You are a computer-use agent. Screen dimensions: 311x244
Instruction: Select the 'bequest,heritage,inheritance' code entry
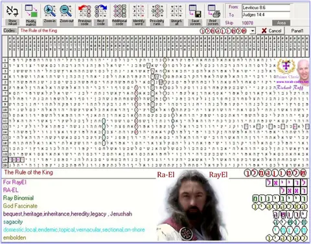click(x=67, y=214)
